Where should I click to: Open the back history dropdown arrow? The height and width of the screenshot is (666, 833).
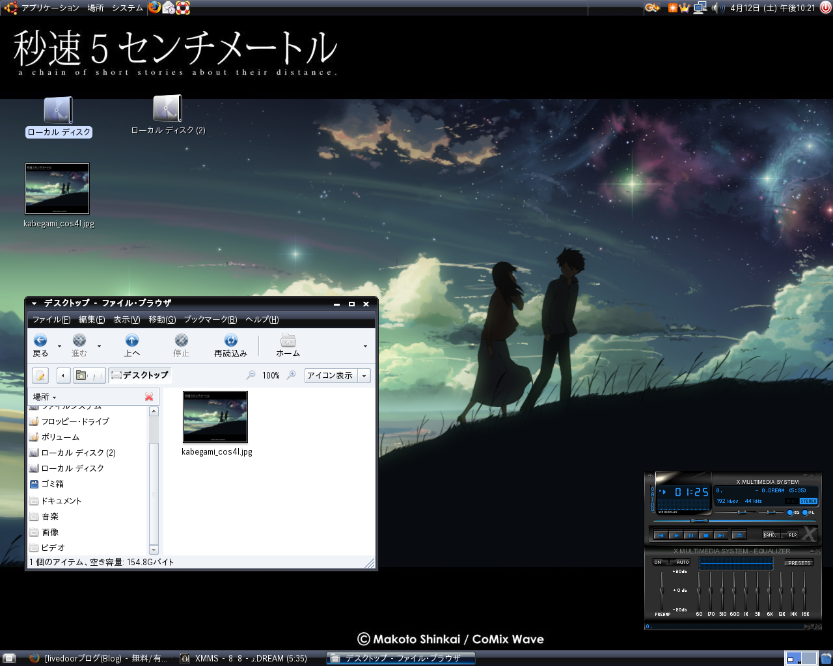[x=59, y=346]
